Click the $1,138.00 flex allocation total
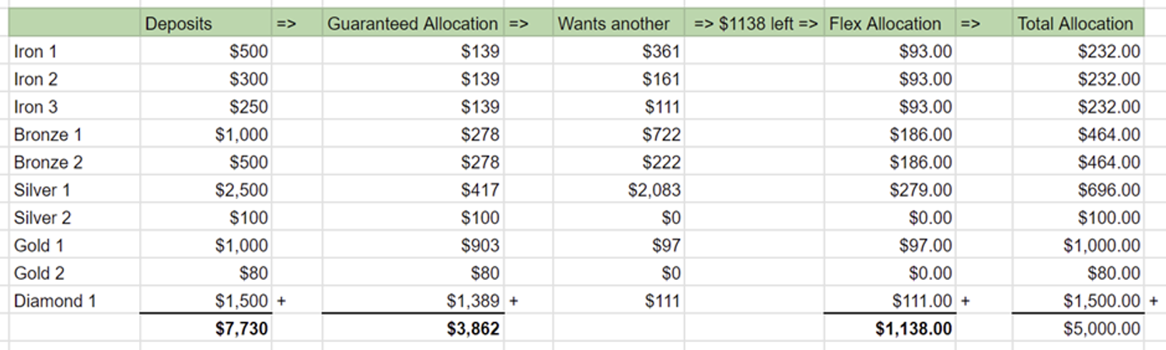The height and width of the screenshot is (350, 1166). [x=913, y=329]
